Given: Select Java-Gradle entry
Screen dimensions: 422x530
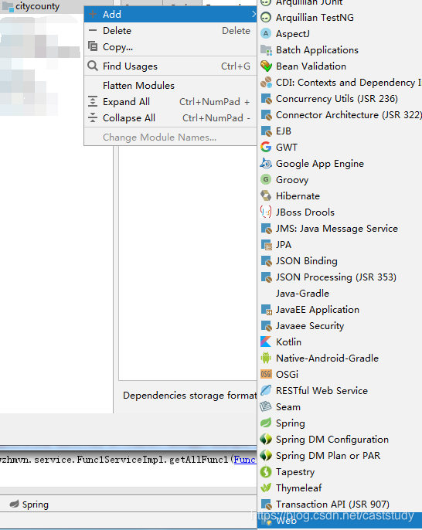Looking at the screenshot, I should coord(339,294).
